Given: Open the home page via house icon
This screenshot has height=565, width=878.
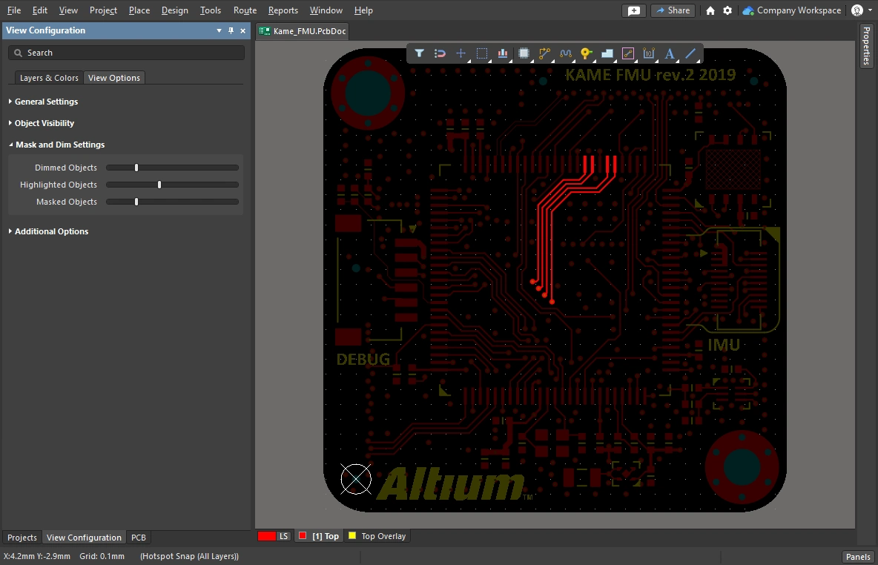Looking at the screenshot, I should coord(710,10).
